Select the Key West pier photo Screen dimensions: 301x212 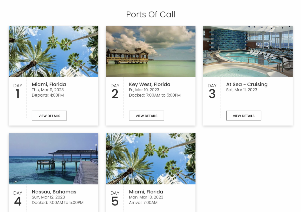[150, 51]
